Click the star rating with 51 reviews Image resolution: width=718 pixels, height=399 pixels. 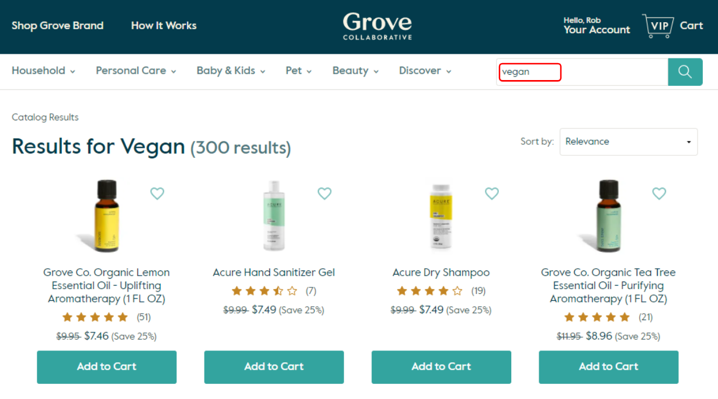point(95,317)
